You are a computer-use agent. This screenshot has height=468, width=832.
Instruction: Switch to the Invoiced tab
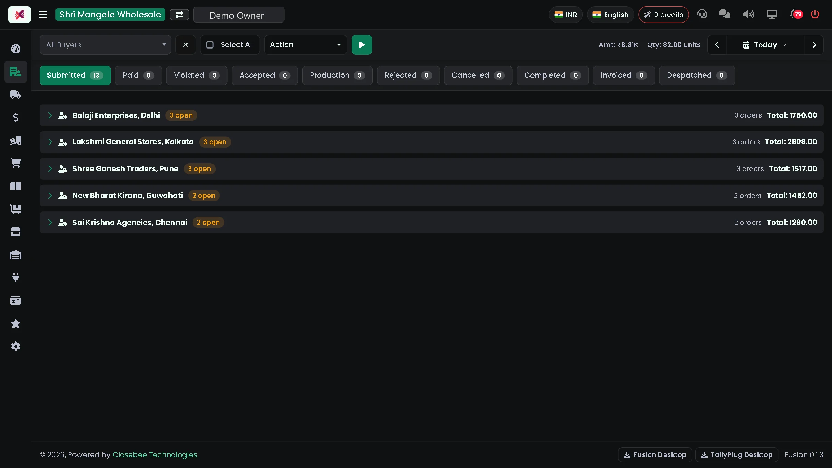(624, 75)
